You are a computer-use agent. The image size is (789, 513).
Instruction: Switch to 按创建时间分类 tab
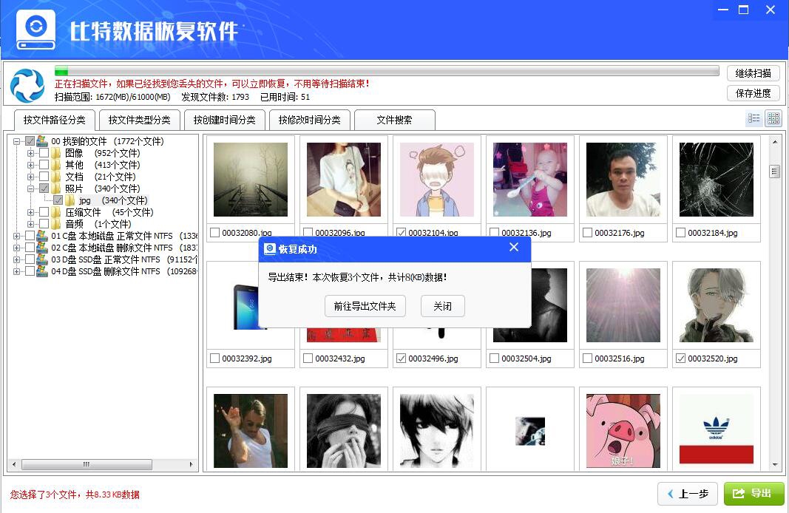tap(224, 120)
